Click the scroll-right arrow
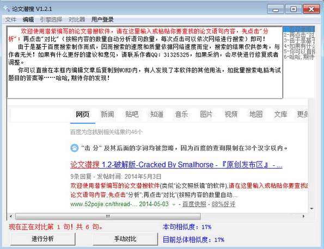 [x=303, y=216]
